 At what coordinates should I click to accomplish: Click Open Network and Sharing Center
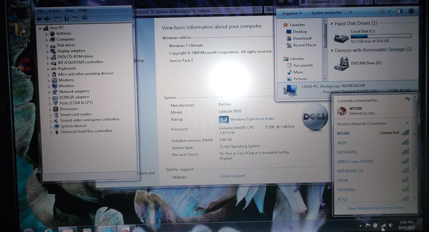[376, 208]
